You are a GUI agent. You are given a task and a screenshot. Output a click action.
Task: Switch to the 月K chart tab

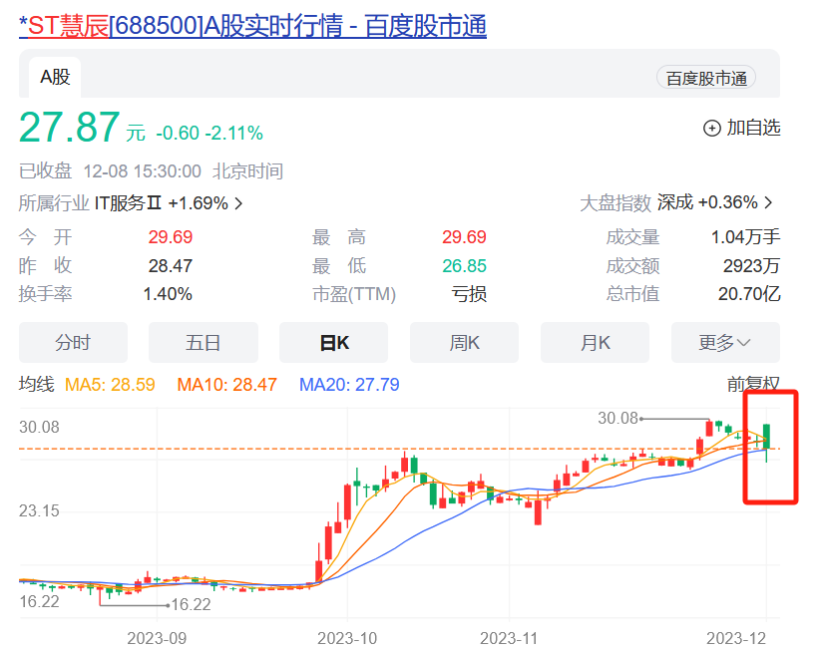(x=595, y=343)
